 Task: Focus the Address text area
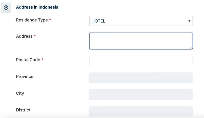(141, 41)
